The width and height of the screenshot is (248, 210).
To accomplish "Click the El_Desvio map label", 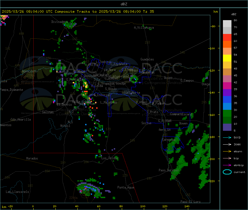I will [64, 105].
